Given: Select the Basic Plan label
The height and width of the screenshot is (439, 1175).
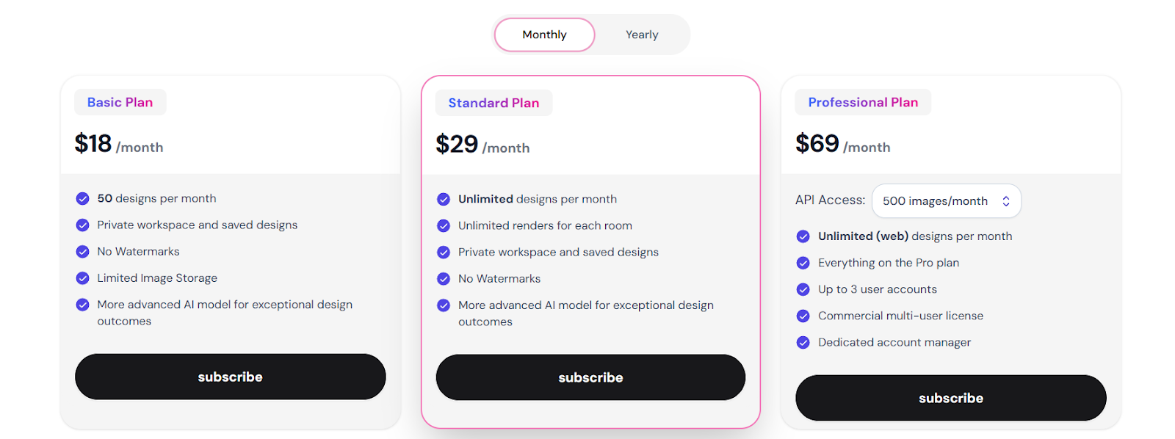Looking at the screenshot, I should point(120,102).
